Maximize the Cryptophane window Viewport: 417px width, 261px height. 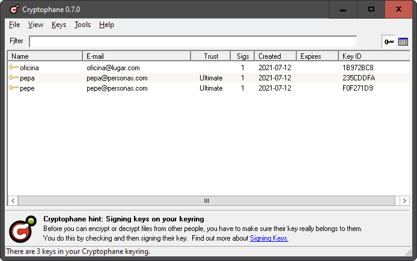371,10
